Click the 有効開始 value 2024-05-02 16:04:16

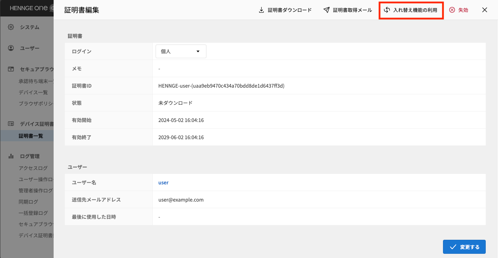click(181, 120)
